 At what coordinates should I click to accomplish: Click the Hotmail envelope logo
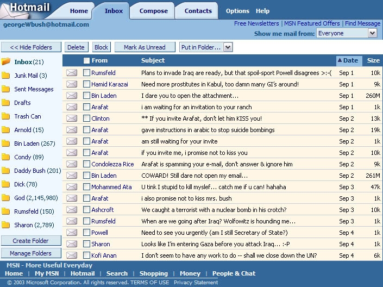(14, 12)
